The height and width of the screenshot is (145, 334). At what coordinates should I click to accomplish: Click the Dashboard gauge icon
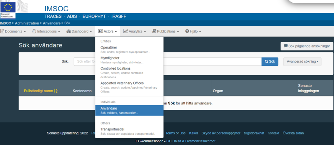click(x=69, y=31)
